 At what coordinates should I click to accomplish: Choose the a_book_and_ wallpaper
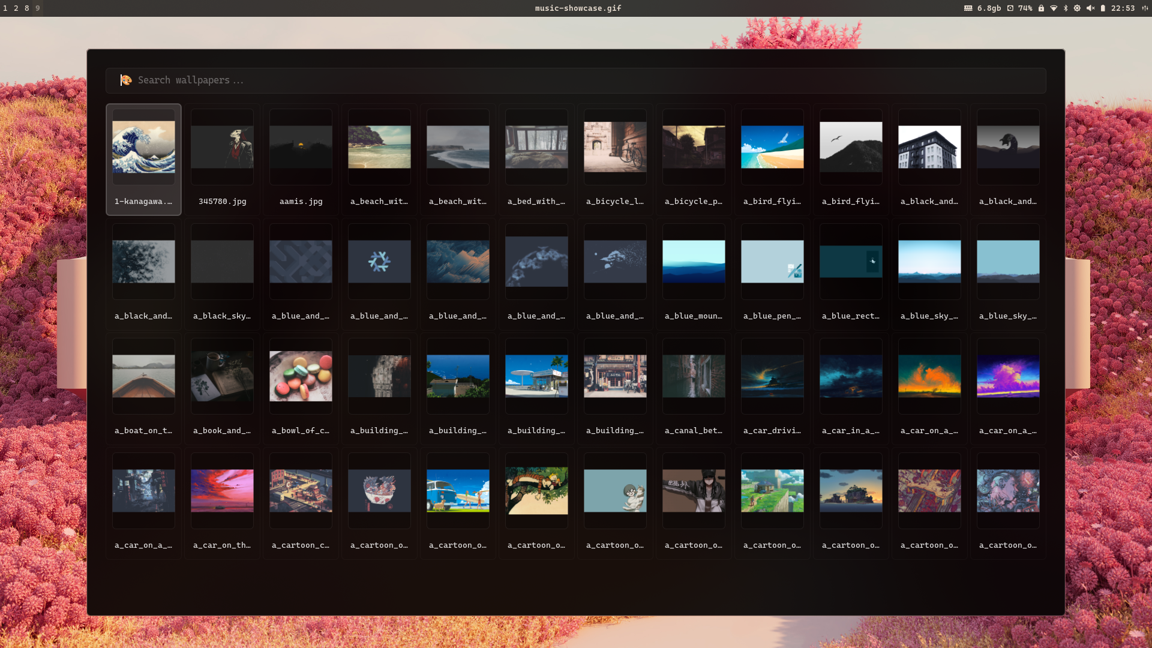coord(222,389)
